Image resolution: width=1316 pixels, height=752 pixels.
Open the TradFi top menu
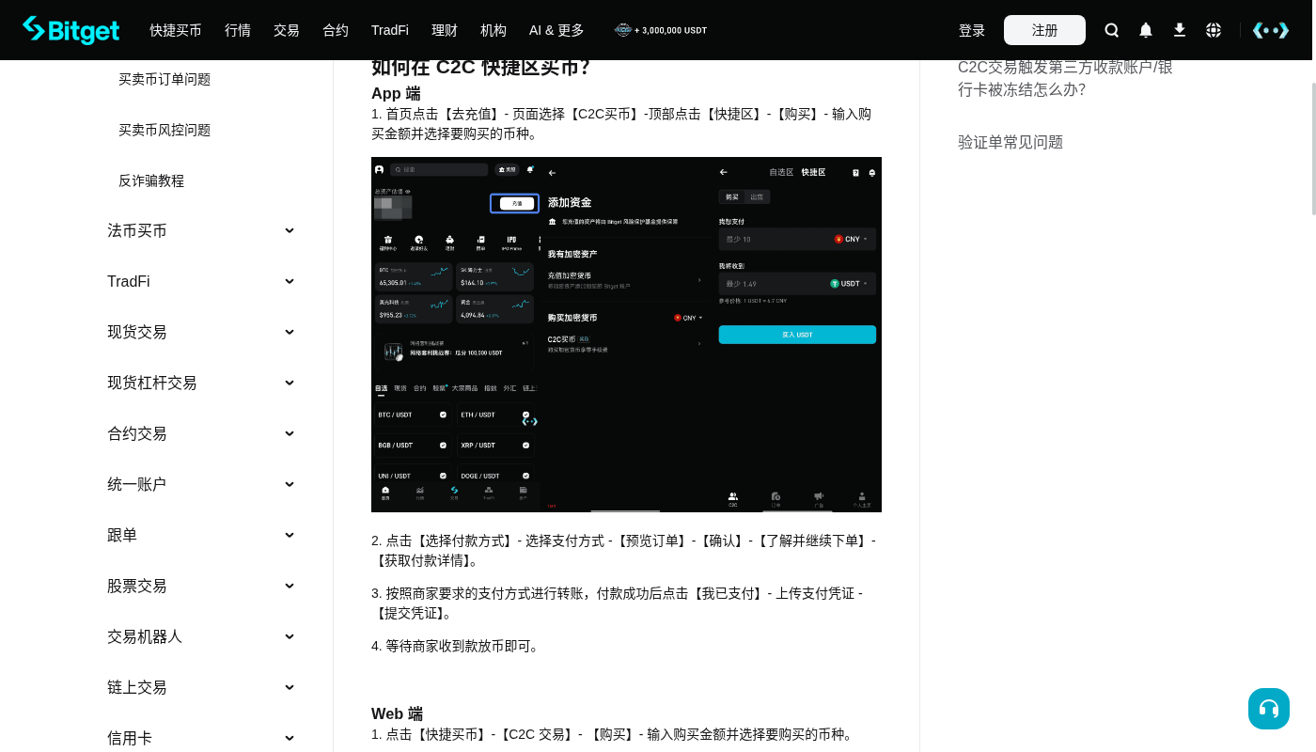[390, 30]
